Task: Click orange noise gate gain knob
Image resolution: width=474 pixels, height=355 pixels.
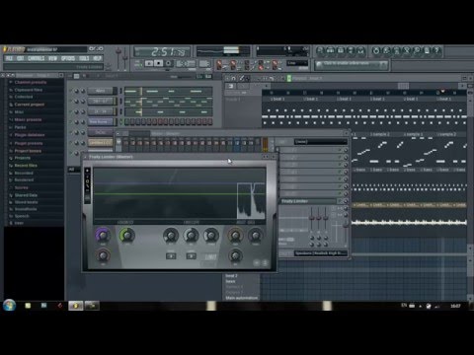Action: pyautogui.click(x=235, y=235)
